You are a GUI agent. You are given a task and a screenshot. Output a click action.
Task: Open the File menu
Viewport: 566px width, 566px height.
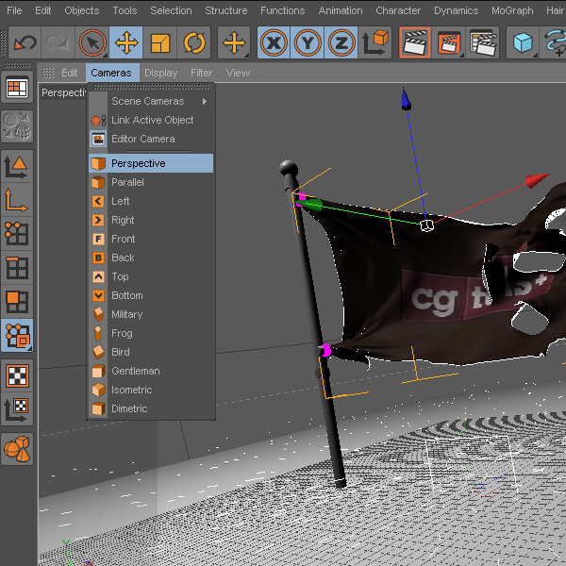pyautogui.click(x=14, y=10)
